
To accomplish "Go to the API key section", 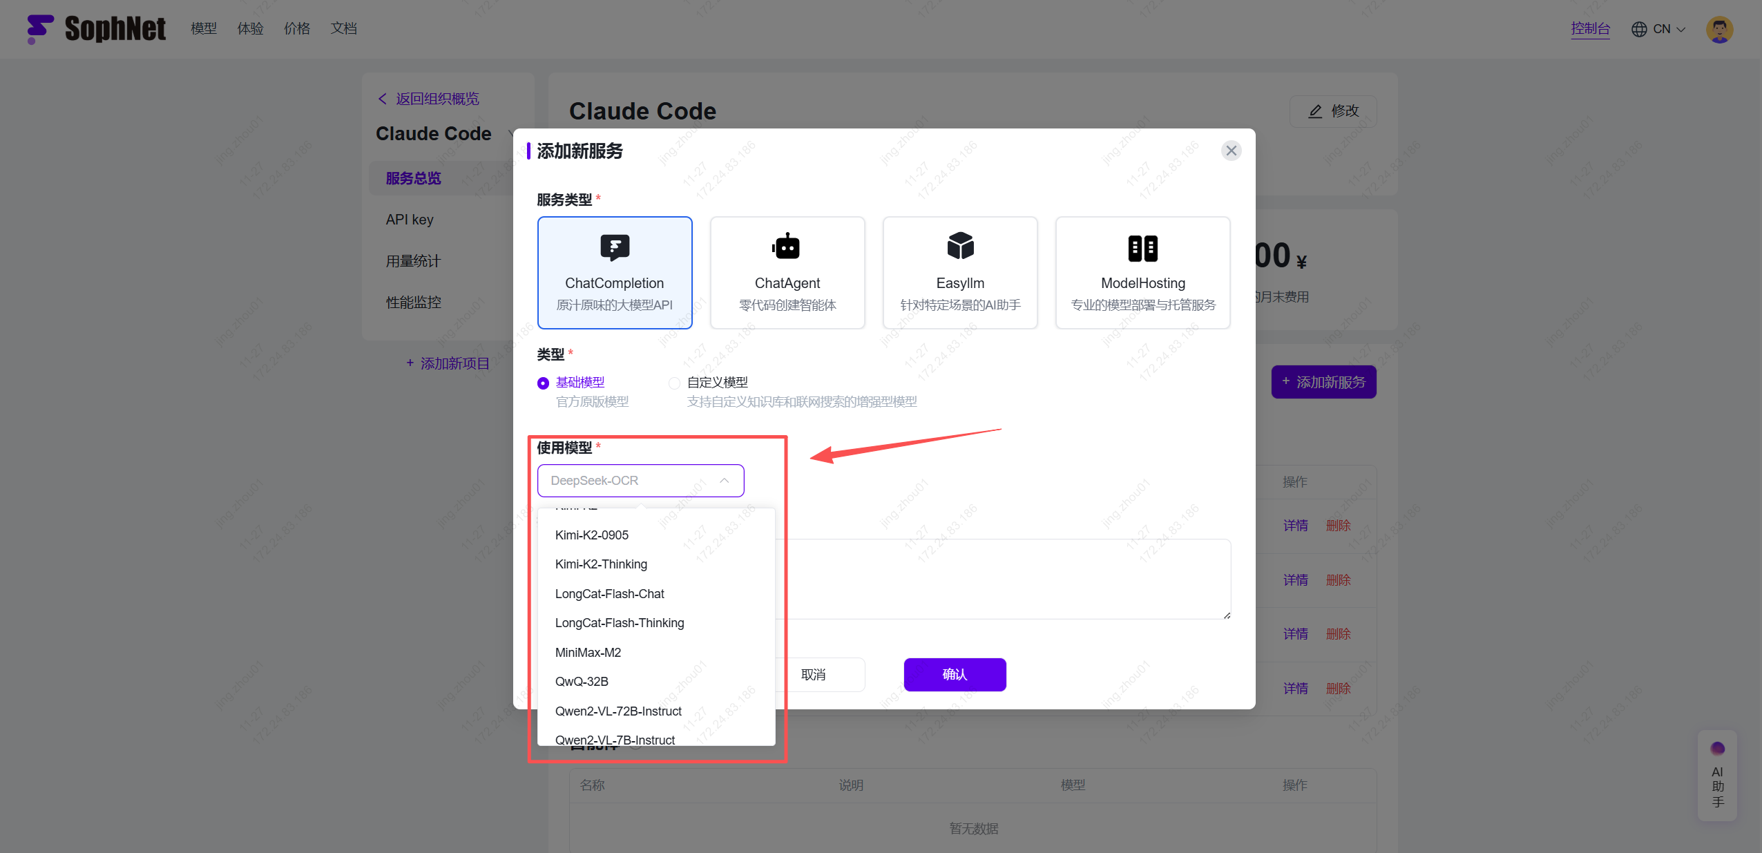I will point(410,220).
